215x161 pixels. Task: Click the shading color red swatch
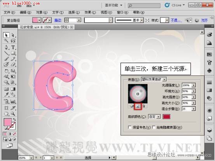(x=166, y=116)
